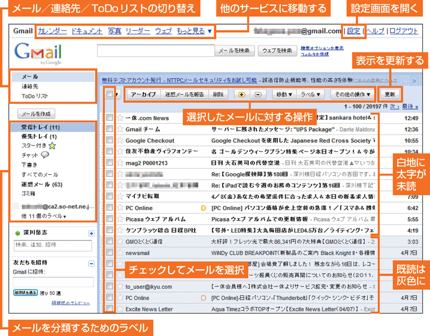
Task: Click the メールを作成 compose button
Action: tap(36, 114)
